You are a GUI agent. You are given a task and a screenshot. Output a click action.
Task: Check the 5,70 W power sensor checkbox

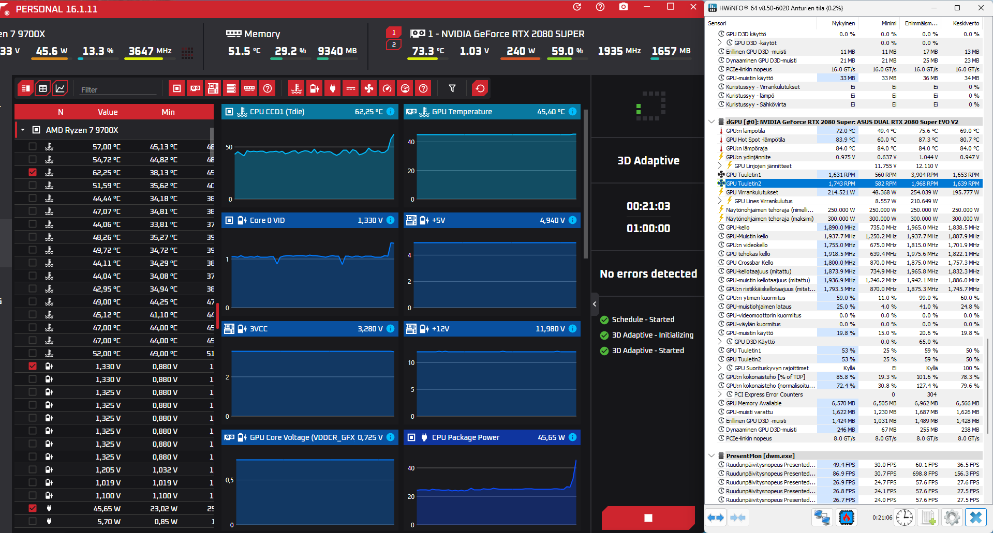pos(33,522)
